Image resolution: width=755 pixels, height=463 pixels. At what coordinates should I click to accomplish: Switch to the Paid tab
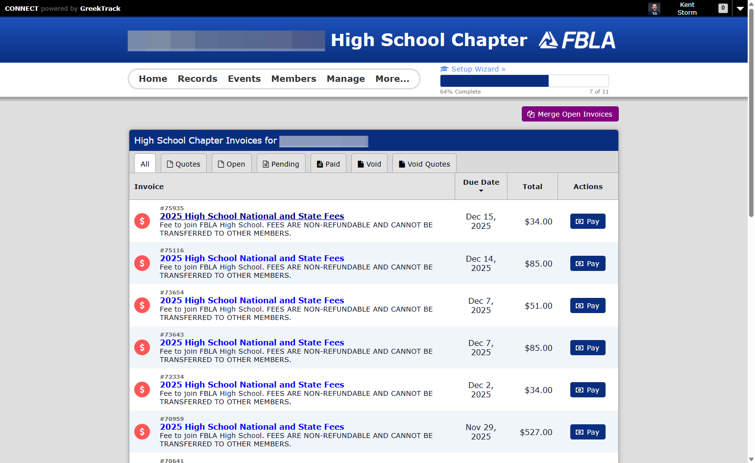point(329,164)
